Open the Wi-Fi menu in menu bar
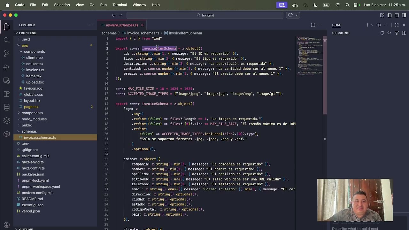Image resolution: width=409 pixels, height=230 pixels. pyautogui.click(x=338, y=5)
